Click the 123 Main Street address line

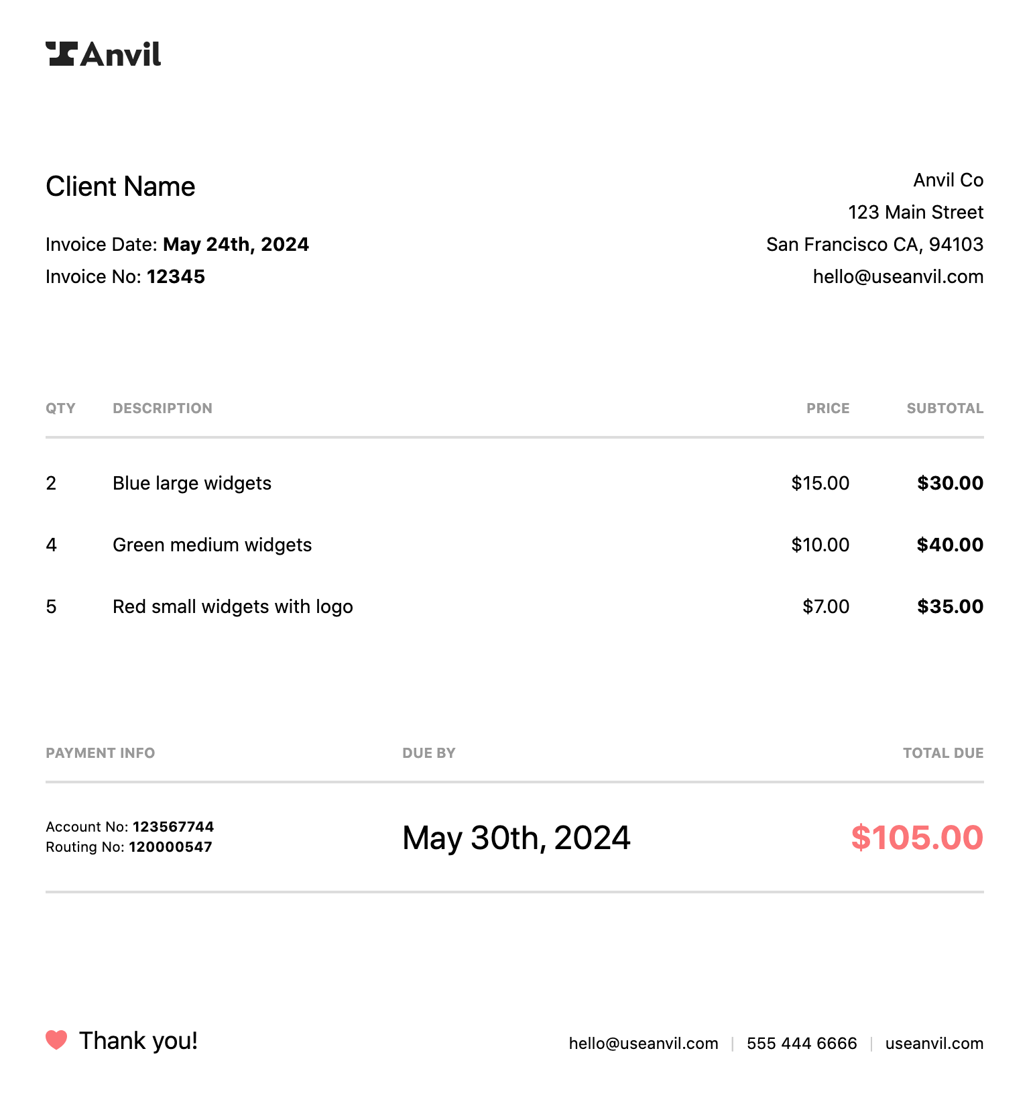coord(915,213)
